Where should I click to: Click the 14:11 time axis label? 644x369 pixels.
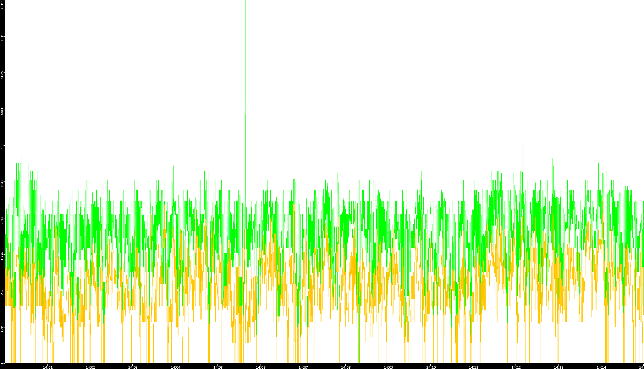click(473, 367)
